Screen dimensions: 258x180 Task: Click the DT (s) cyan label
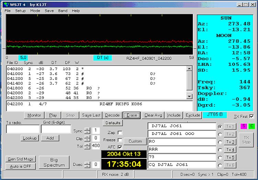pos(103,58)
